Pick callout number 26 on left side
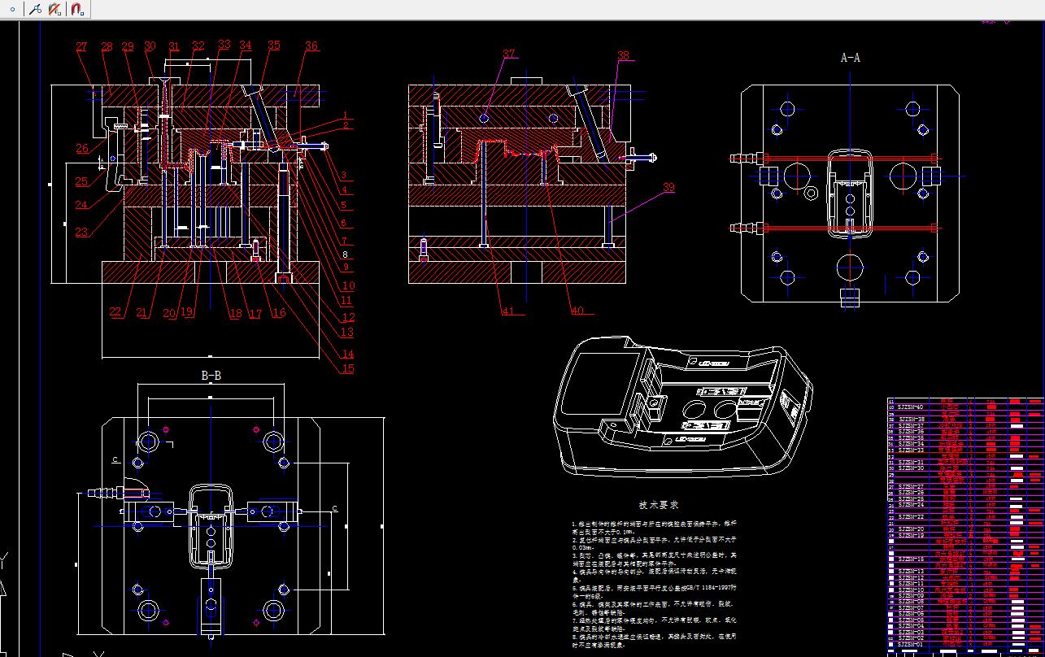1045x657 pixels. point(82,148)
